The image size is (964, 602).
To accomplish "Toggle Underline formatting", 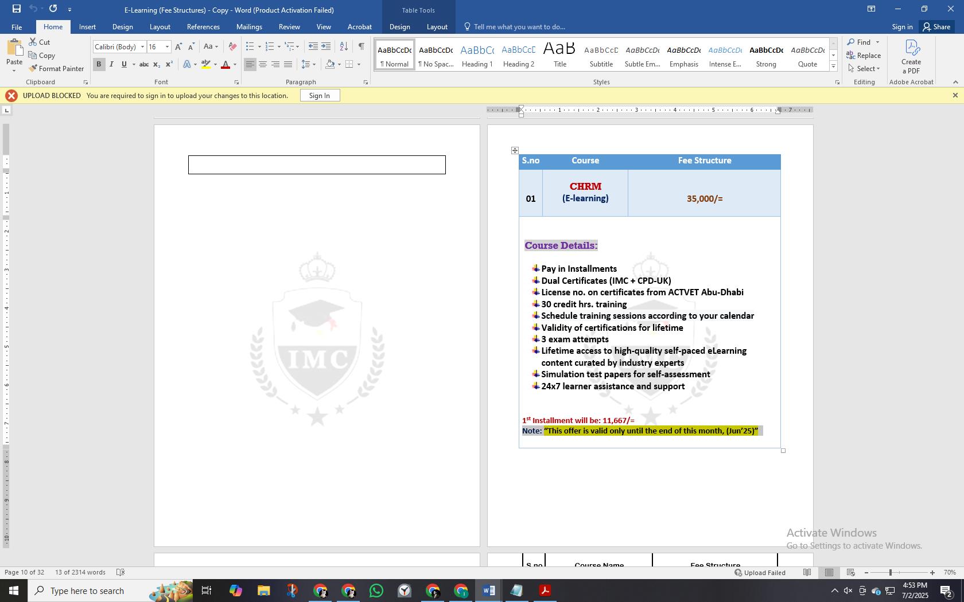I will [123, 64].
